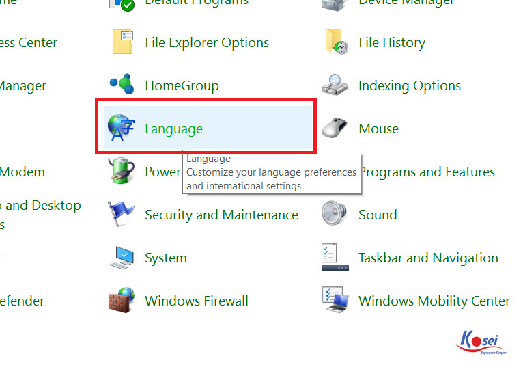Screen dimensions: 523x365
Task: Click the Windows Mobility Center laptop icon
Action: tap(335, 299)
